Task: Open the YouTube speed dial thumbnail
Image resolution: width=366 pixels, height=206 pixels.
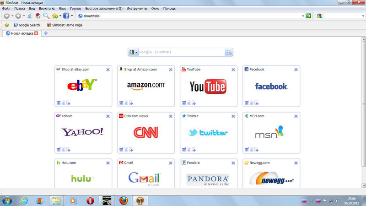Action: coord(208,87)
